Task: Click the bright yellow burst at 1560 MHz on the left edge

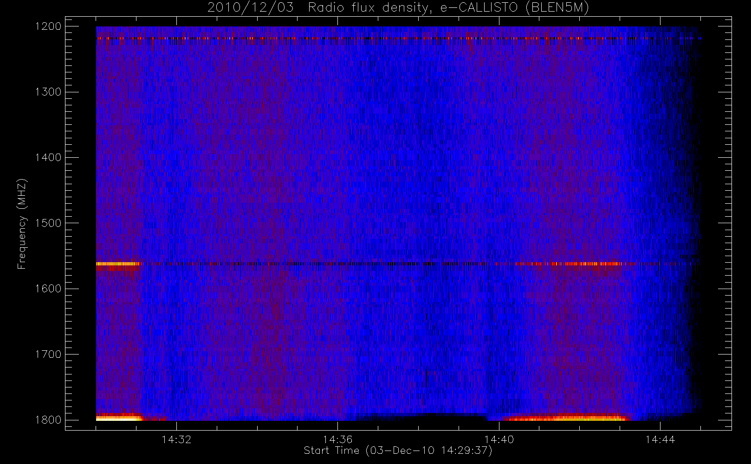Action: point(117,264)
